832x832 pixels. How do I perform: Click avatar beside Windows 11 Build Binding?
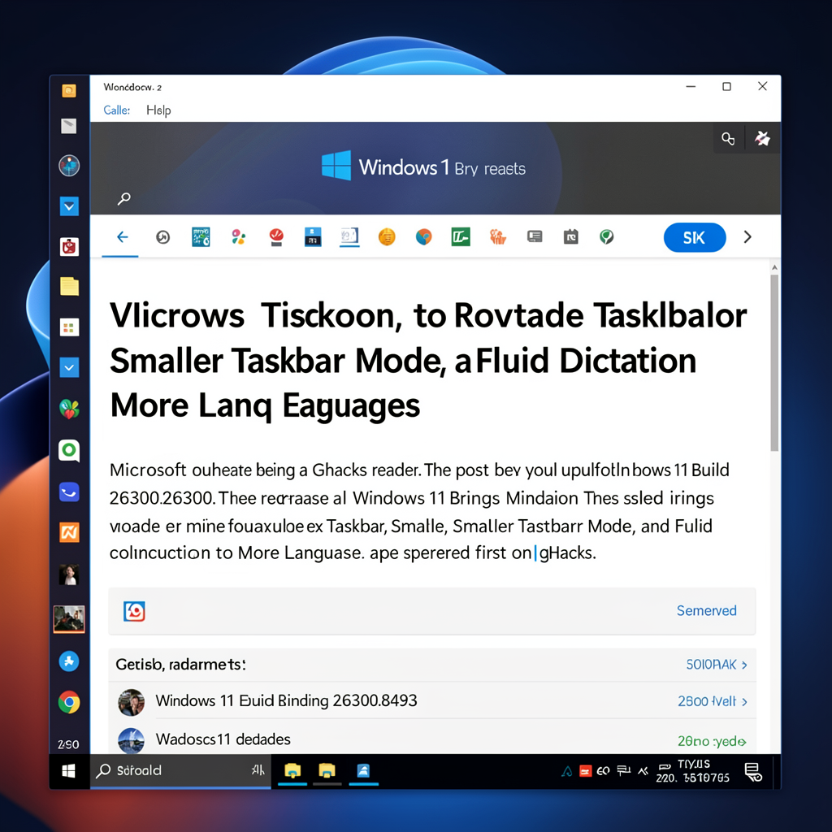tap(131, 703)
